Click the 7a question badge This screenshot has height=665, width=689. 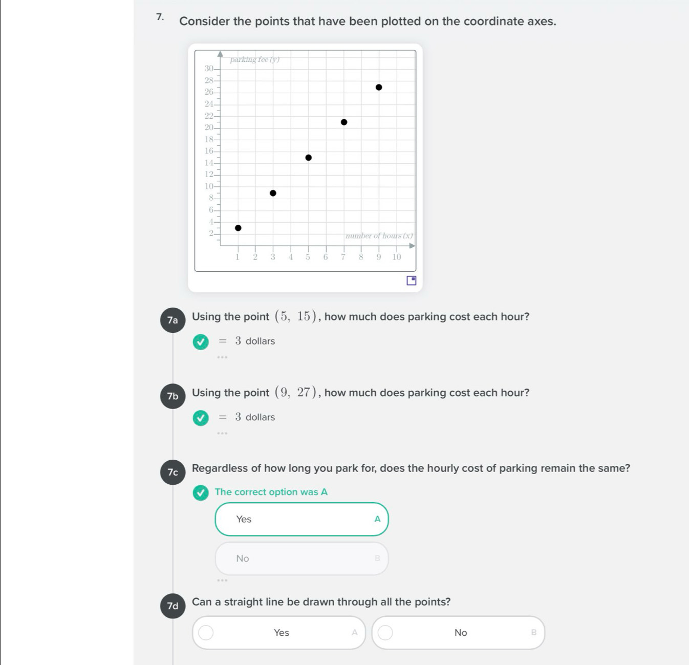tap(173, 320)
